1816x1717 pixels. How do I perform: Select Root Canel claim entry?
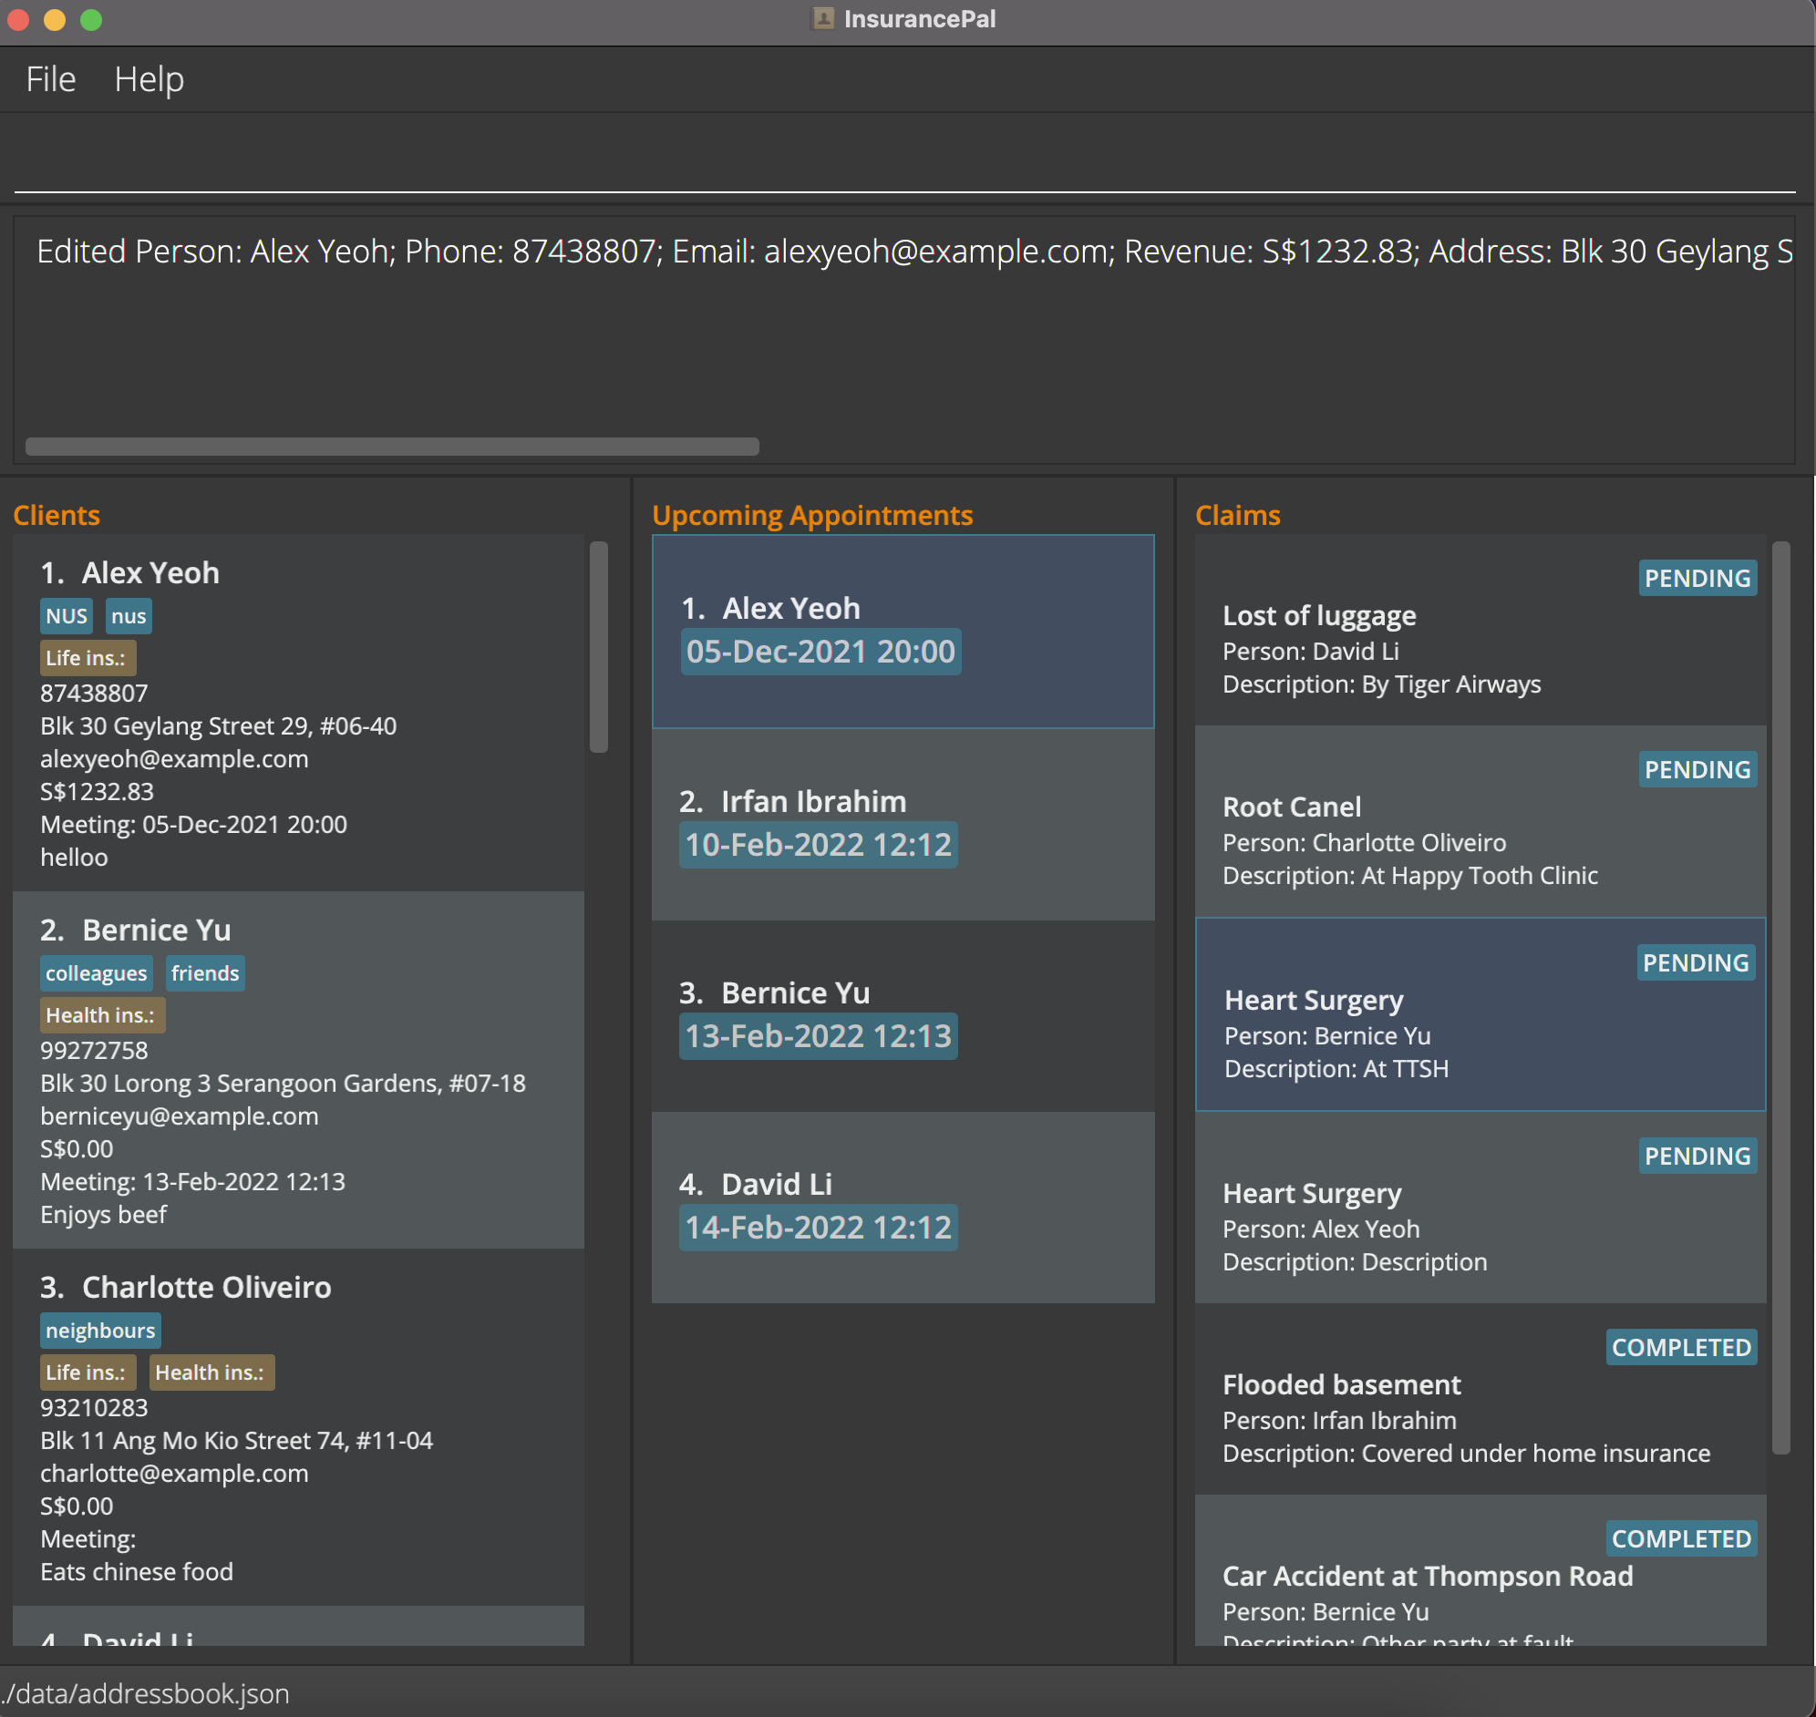tap(1481, 824)
